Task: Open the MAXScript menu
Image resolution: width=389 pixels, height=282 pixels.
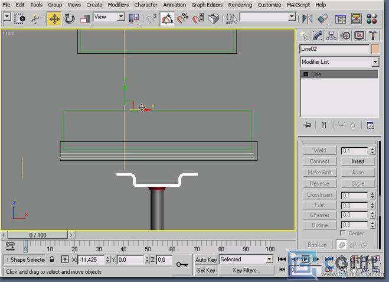Action: [x=298, y=5]
